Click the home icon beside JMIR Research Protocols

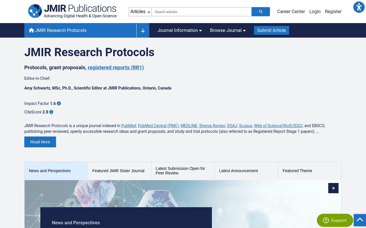point(31,30)
